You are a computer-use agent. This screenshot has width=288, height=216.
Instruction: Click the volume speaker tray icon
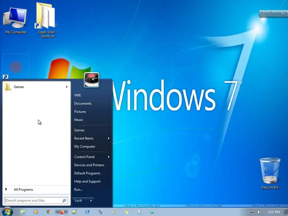259,212
